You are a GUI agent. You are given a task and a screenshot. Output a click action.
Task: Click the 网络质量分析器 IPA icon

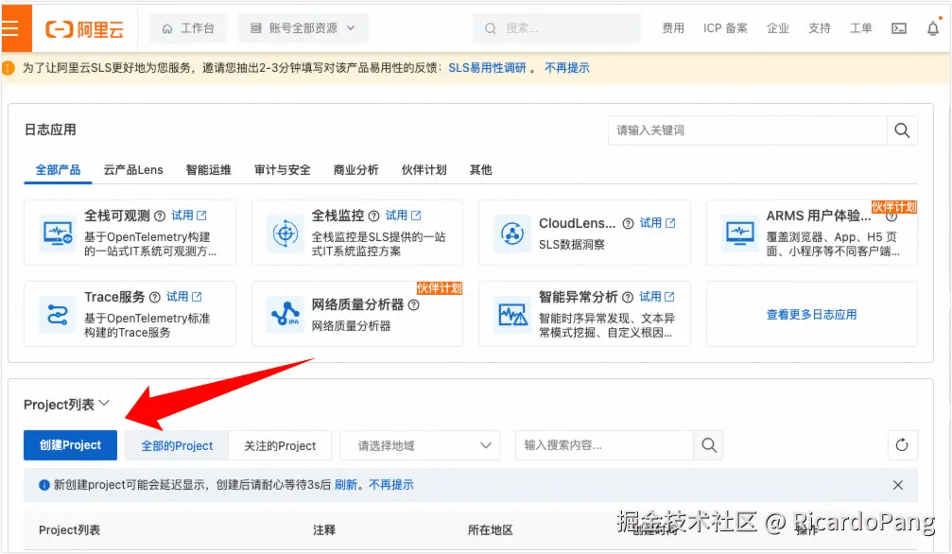[286, 315]
